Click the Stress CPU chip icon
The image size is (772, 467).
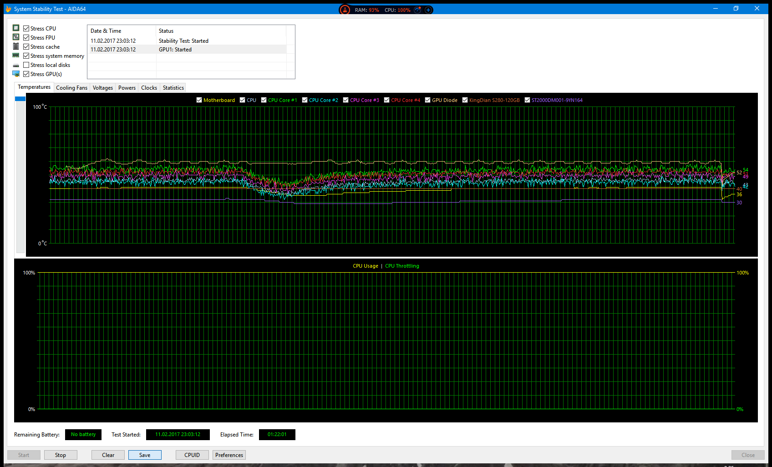(x=16, y=28)
